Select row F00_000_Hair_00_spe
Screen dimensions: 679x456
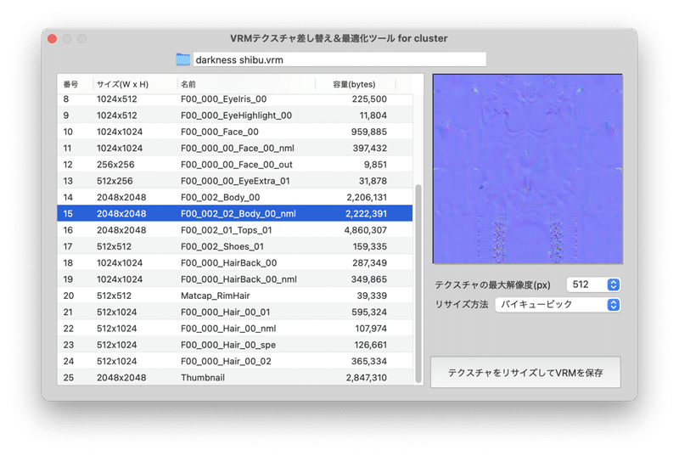pyautogui.click(x=235, y=345)
